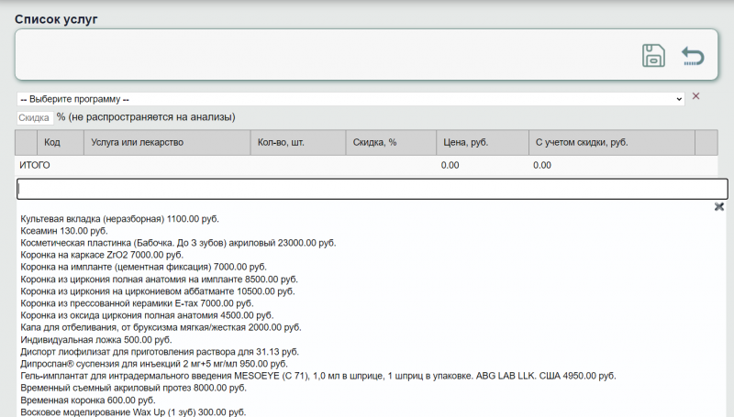Pick "Коронка из прессованной керамики E-max"
This screenshot has height=417, width=734.
(x=136, y=302)
